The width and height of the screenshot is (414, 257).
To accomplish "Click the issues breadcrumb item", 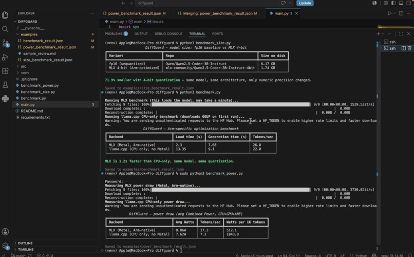I will 155,22.
